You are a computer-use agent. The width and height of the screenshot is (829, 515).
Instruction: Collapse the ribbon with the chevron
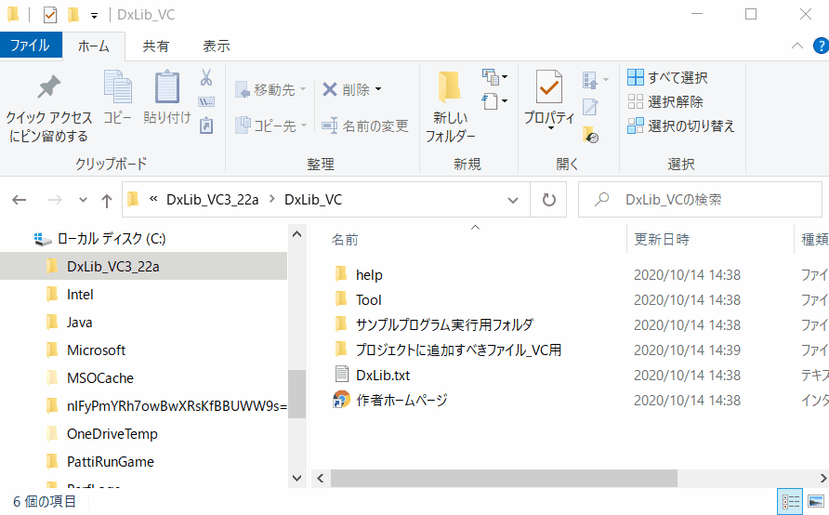796,46
